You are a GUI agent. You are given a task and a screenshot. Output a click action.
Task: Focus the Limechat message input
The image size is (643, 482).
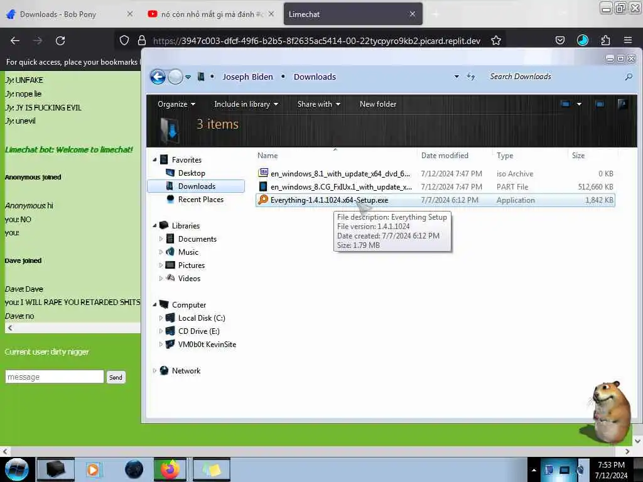pyautogui.click(x=54, y=377)
